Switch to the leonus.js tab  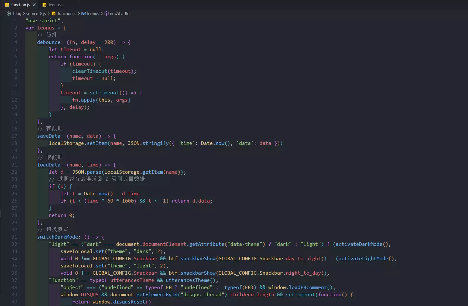(x=56, y=5)
